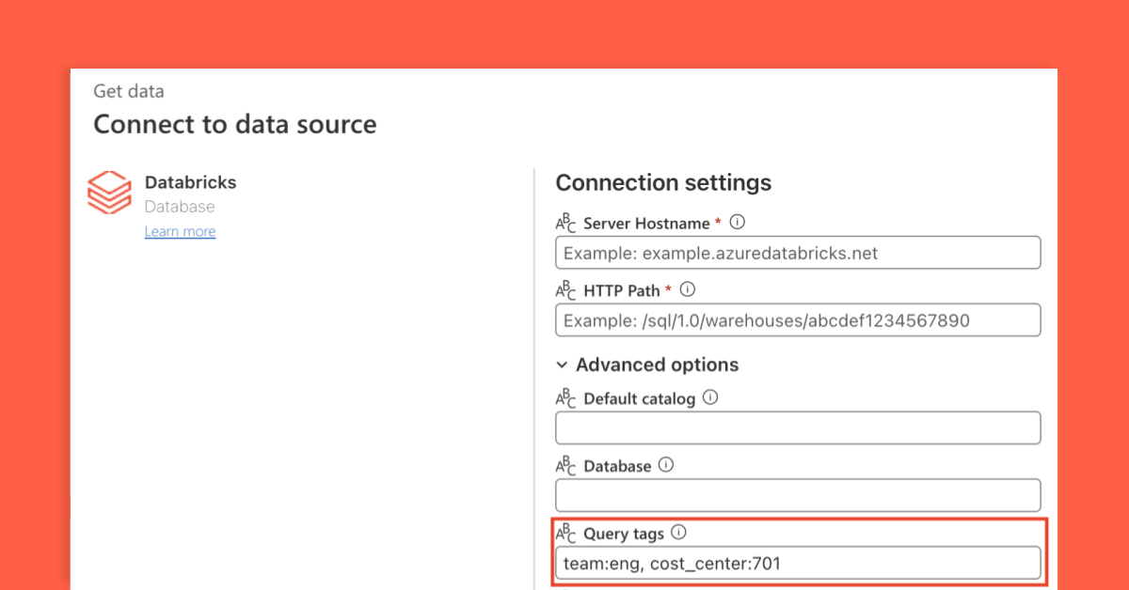This screenshot has height=590, width=1129.
Task: Click the ABC text type icon beside Server Hostname
Action: pyautogui.click(x=565, y=224)
